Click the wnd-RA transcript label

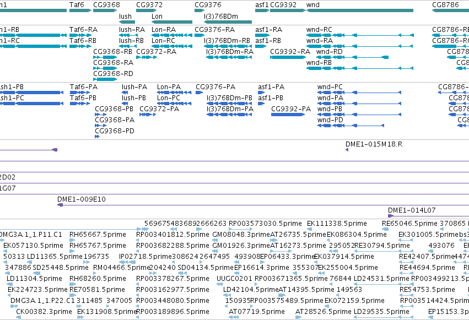(320, 41)
